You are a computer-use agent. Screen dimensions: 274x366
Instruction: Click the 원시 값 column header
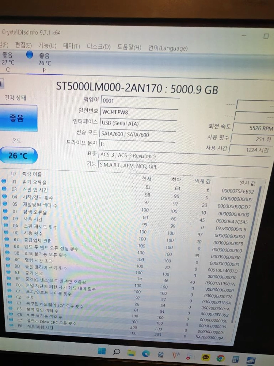point(247,183)
